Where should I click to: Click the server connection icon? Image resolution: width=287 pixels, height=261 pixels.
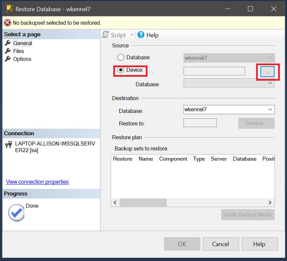[9, 145]
